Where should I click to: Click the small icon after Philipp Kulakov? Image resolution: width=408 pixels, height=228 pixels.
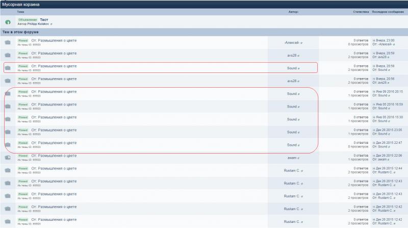pyautogui.click(x=52, y=24)
